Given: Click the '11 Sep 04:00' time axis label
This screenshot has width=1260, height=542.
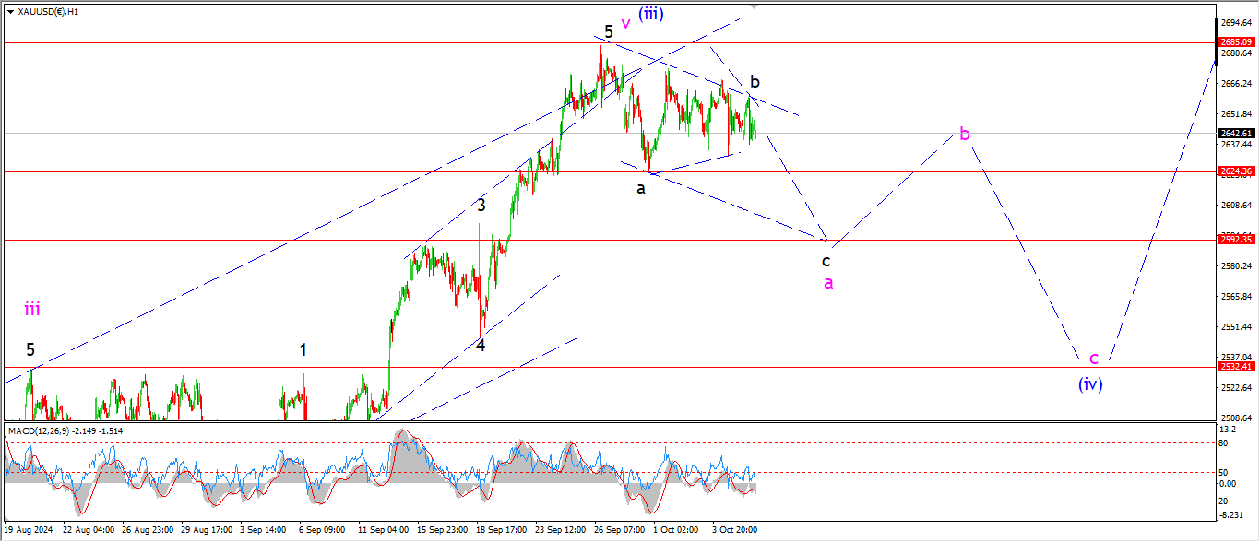Looking at the screenshot, I should [382, 531].
